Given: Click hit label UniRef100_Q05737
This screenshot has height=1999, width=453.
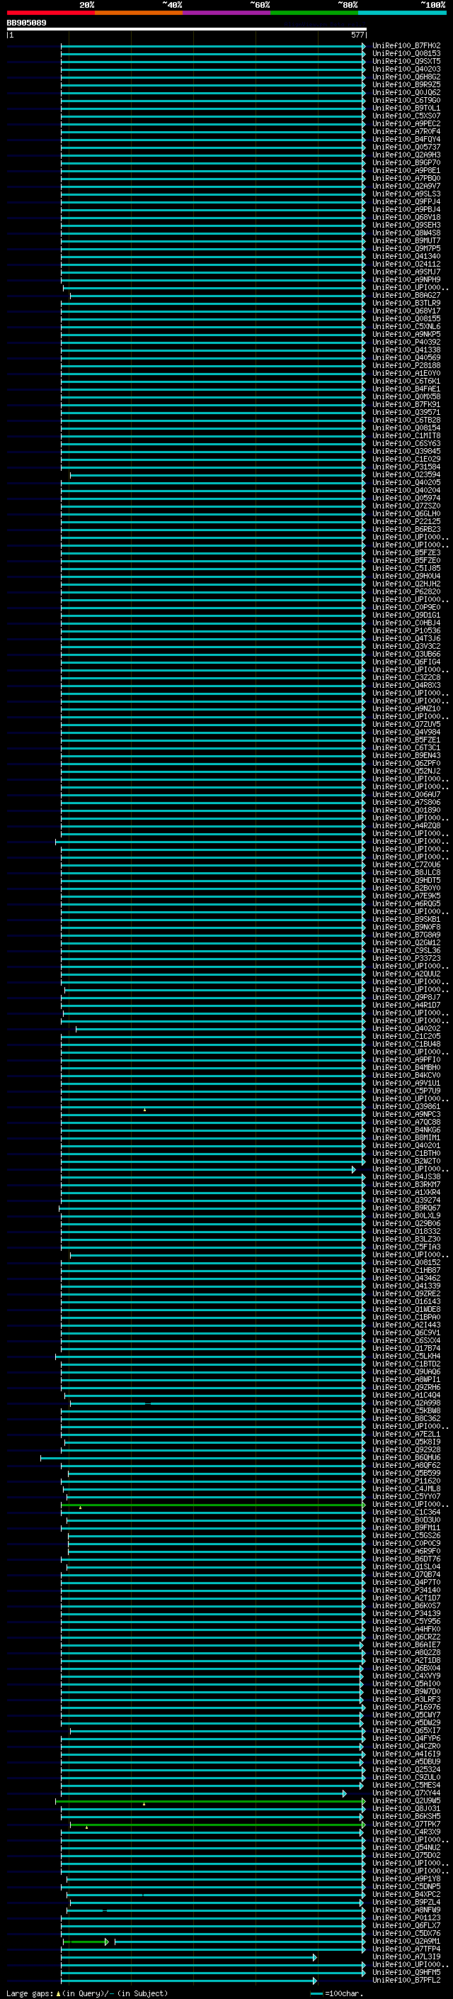Looking at the screenshot, I should pyautogui.click(x=406, y=147).
